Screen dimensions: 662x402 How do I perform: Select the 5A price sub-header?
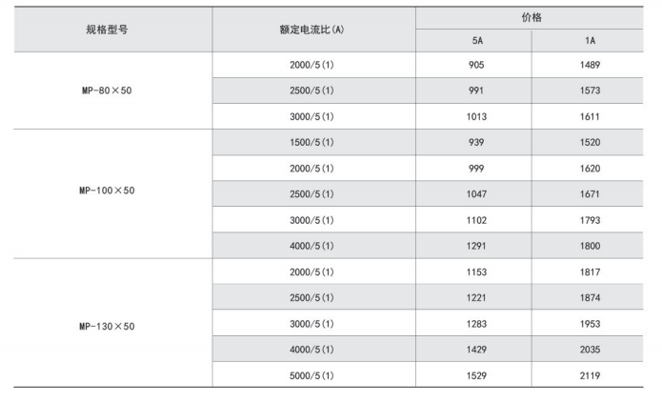pos(477,41)
